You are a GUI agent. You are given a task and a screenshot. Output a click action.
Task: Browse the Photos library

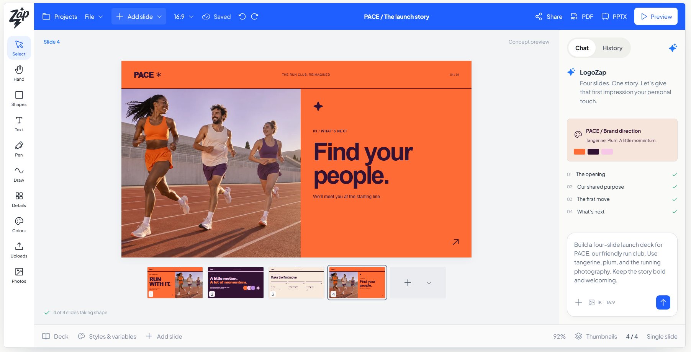19,275
